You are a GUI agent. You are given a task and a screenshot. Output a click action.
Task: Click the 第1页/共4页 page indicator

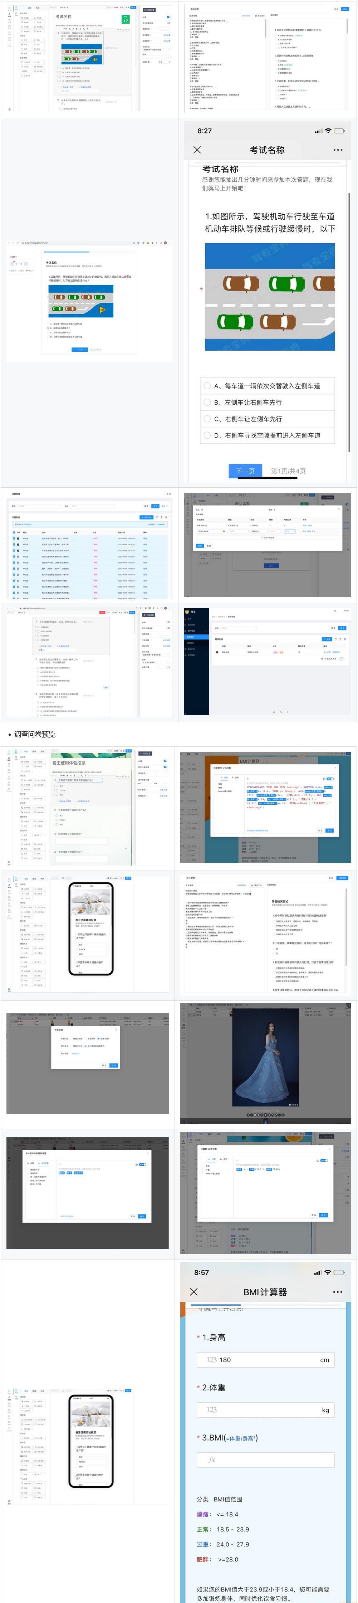[x=288, y=471]
